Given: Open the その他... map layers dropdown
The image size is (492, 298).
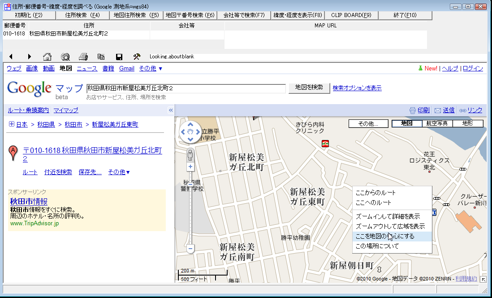Looking at the screenshot, I should (368, 123).
